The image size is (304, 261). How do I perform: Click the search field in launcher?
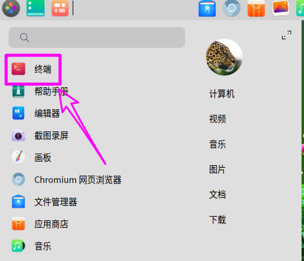pos(97,37)
